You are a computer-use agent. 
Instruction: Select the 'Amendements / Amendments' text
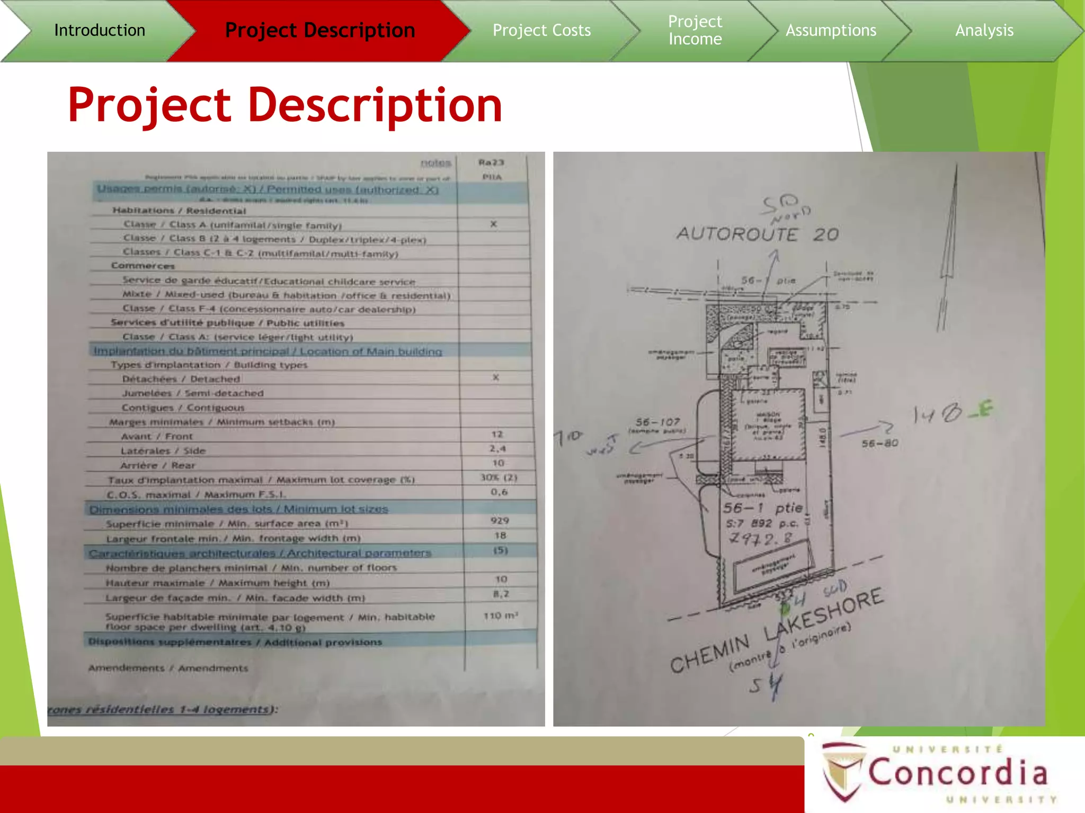[168, 668]
